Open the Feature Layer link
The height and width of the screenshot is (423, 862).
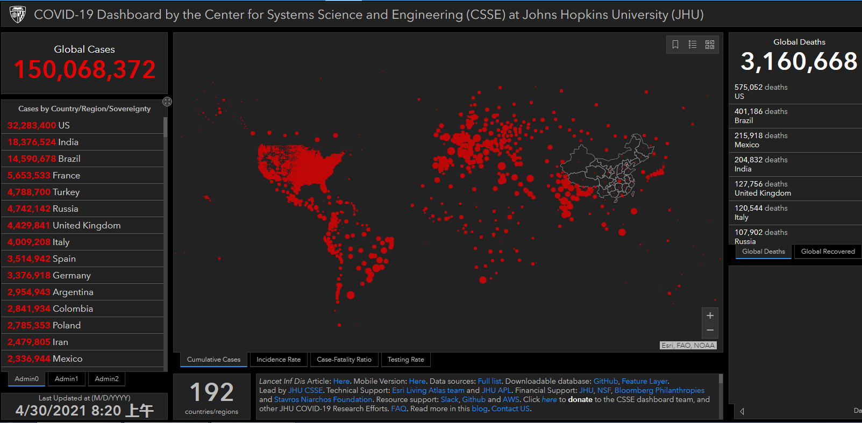tap(645, 381)
